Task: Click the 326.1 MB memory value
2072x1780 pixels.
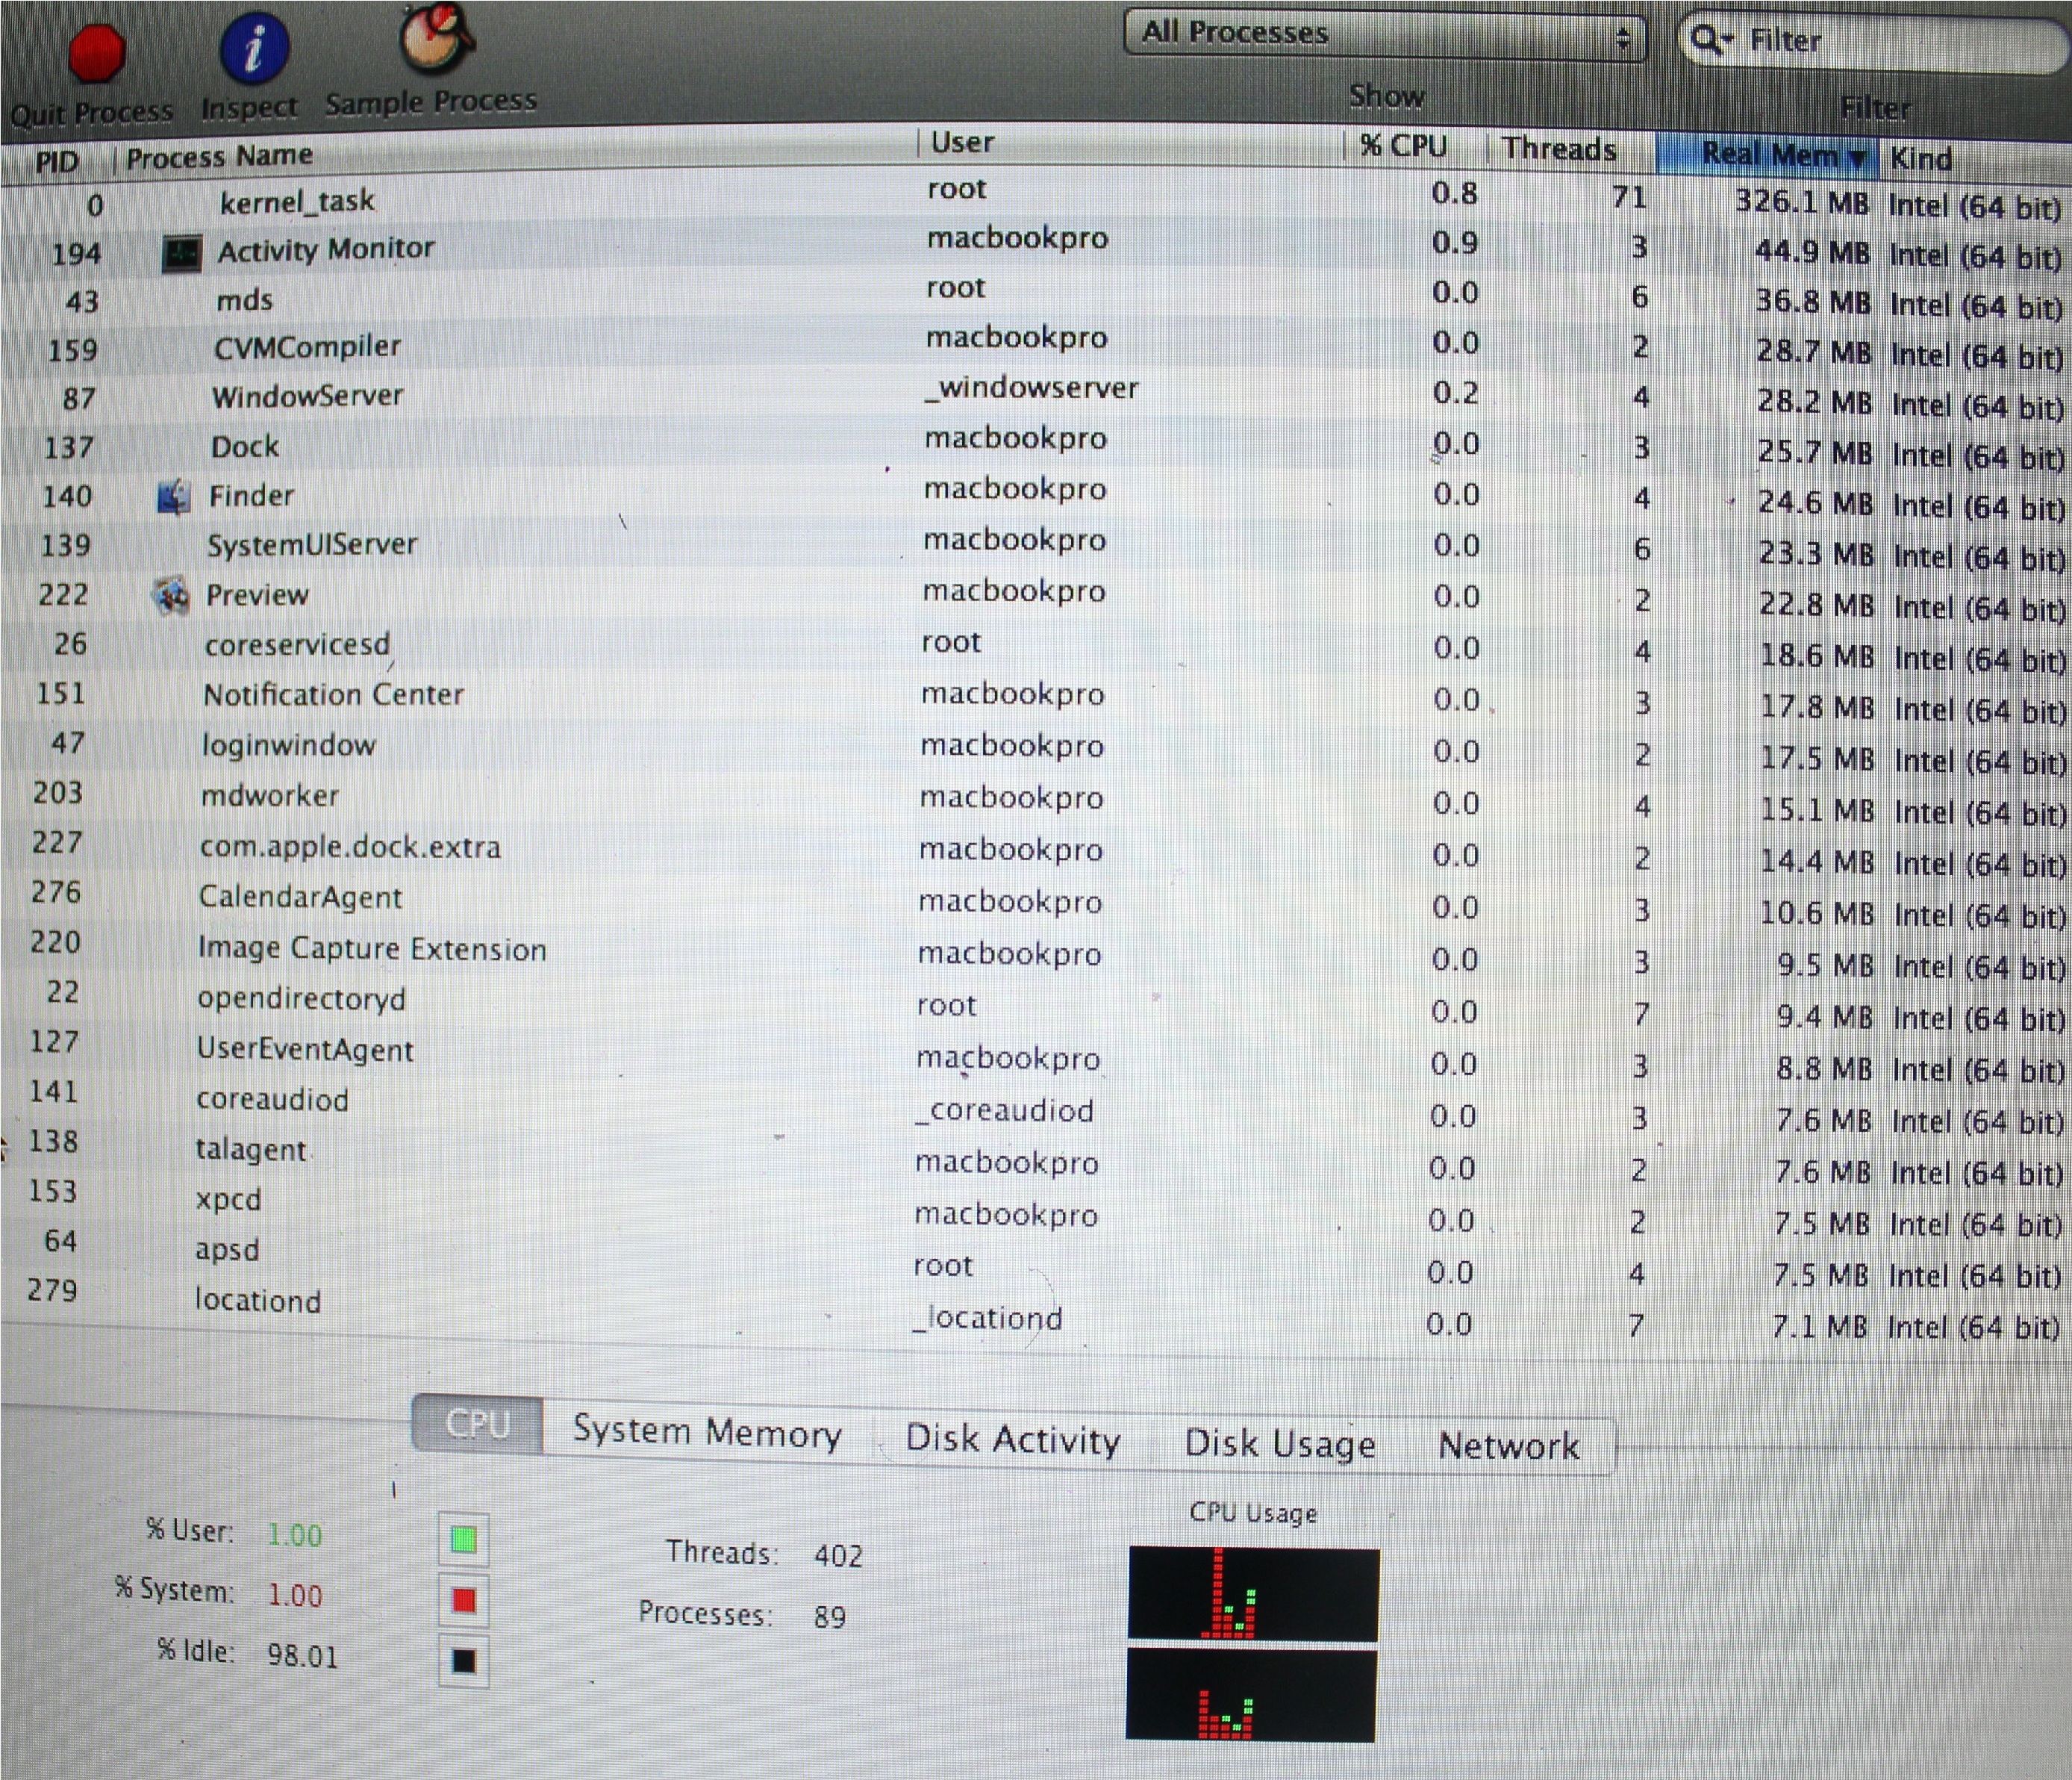Action: point(1802,202)
